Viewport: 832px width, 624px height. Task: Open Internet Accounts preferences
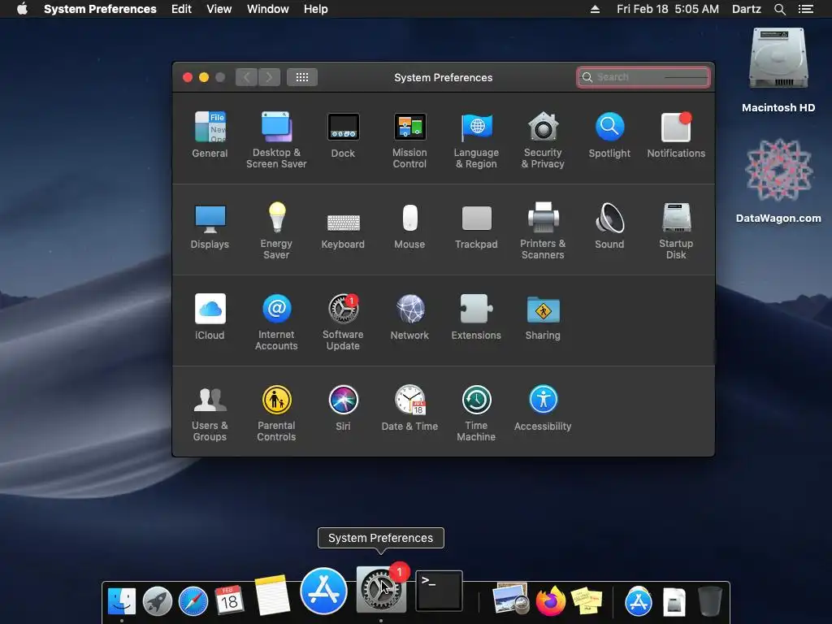coord(276,322)
